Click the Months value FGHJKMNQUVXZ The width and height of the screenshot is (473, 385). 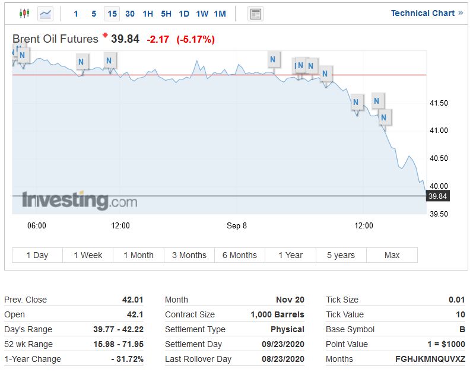[430, 359]
